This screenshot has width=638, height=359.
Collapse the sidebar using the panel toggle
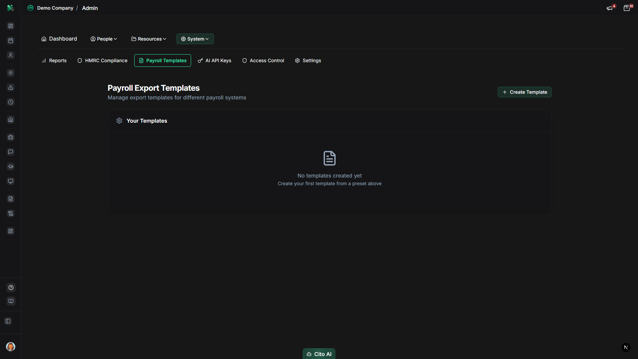[8, 321]
